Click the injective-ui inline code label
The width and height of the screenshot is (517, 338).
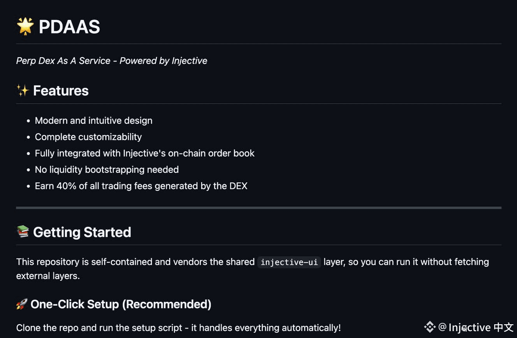[x=289, y=262]
